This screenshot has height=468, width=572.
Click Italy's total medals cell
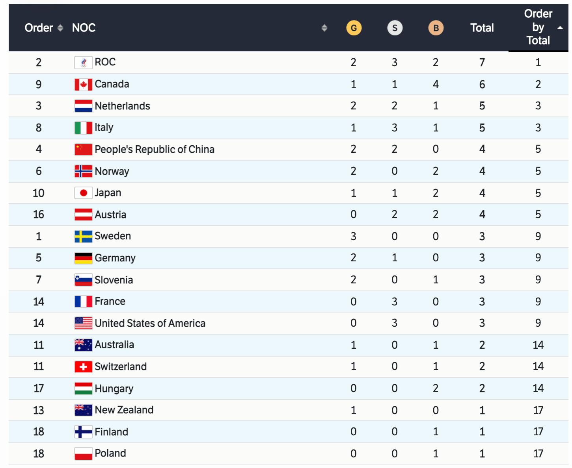click(x=482, y=128)
